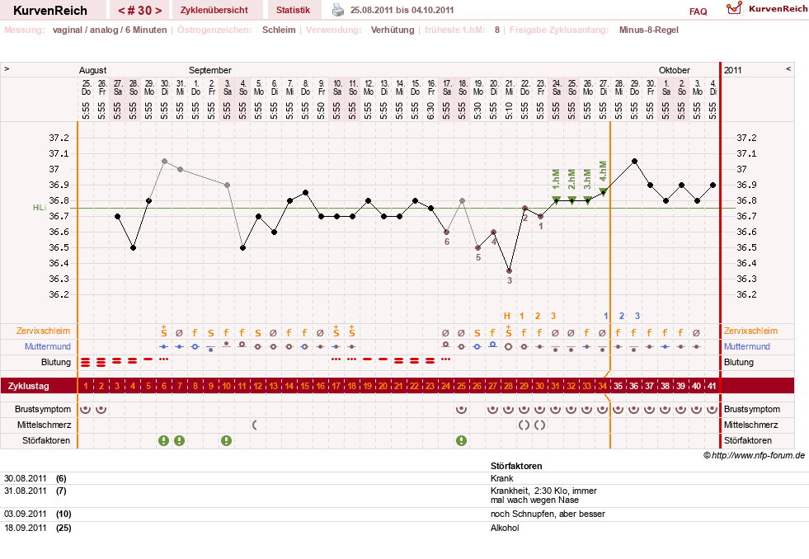Viewport: 809px width, 559px height.
Task: Click Mittelschmerz icon on cycle day 30
Action: [x=539, y=425]
